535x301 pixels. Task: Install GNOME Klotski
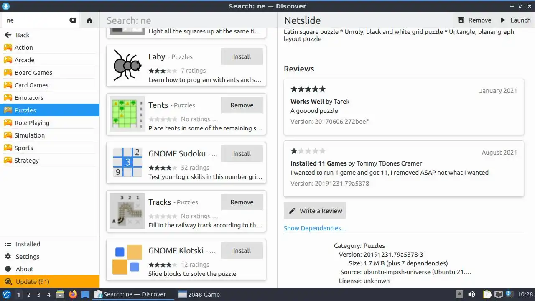(242, 250)
